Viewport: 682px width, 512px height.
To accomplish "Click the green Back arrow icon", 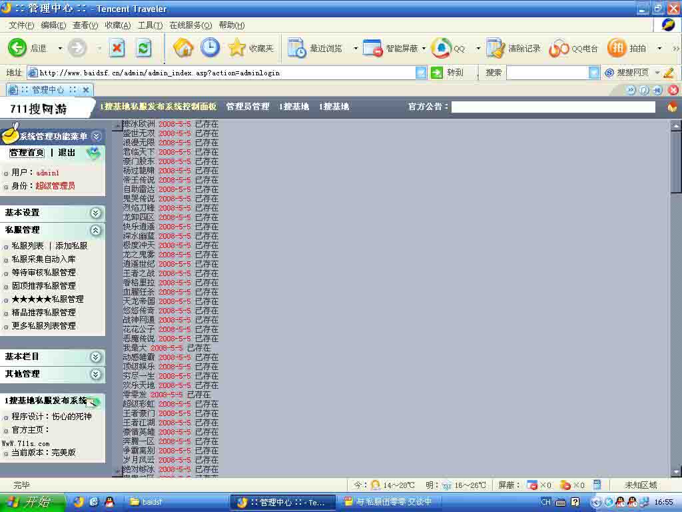I will point(17,47).
